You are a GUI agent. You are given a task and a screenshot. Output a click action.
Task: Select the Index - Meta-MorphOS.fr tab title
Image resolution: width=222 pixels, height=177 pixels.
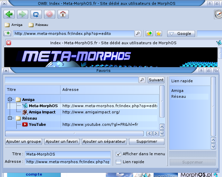point(113,43)
